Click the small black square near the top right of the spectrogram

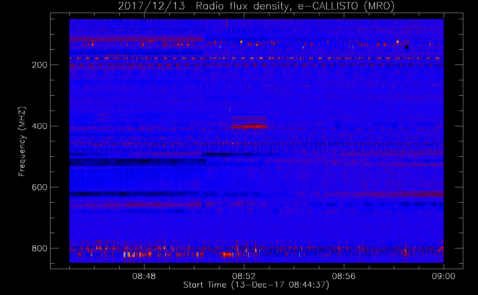[x=407, y=47]
